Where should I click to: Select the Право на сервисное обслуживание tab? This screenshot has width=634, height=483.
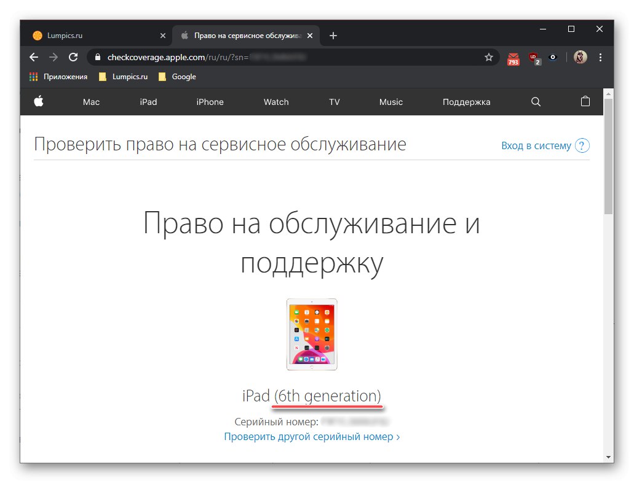click(x=247, y=36)
